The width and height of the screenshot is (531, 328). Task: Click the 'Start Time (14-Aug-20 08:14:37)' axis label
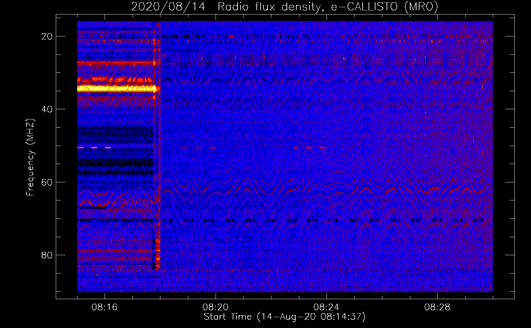[x=285, y=317]
